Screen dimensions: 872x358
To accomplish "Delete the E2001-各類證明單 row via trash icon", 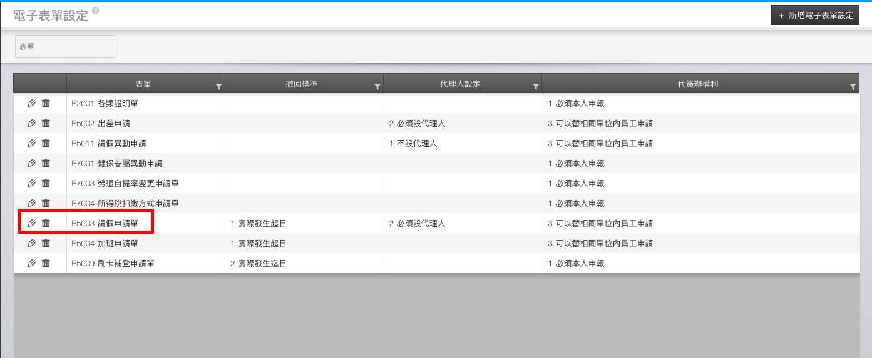I will (46, 103).
